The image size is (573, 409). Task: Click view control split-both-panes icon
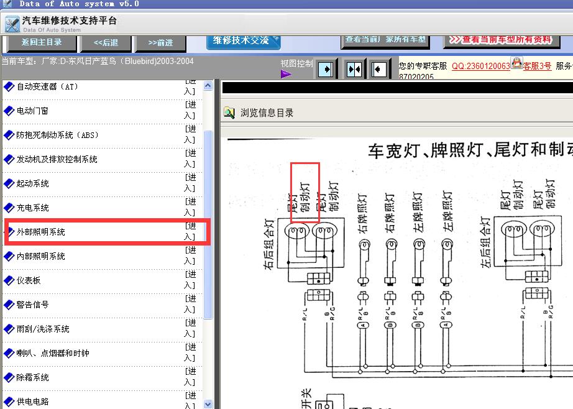(354, 69)
